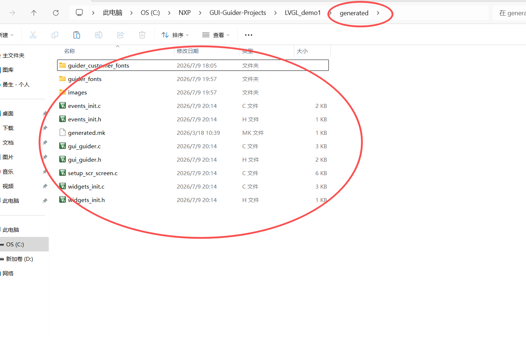Navigate to GUI-Guider-Projects breadcrumb

pyautogui.click(x=238, y=13)
